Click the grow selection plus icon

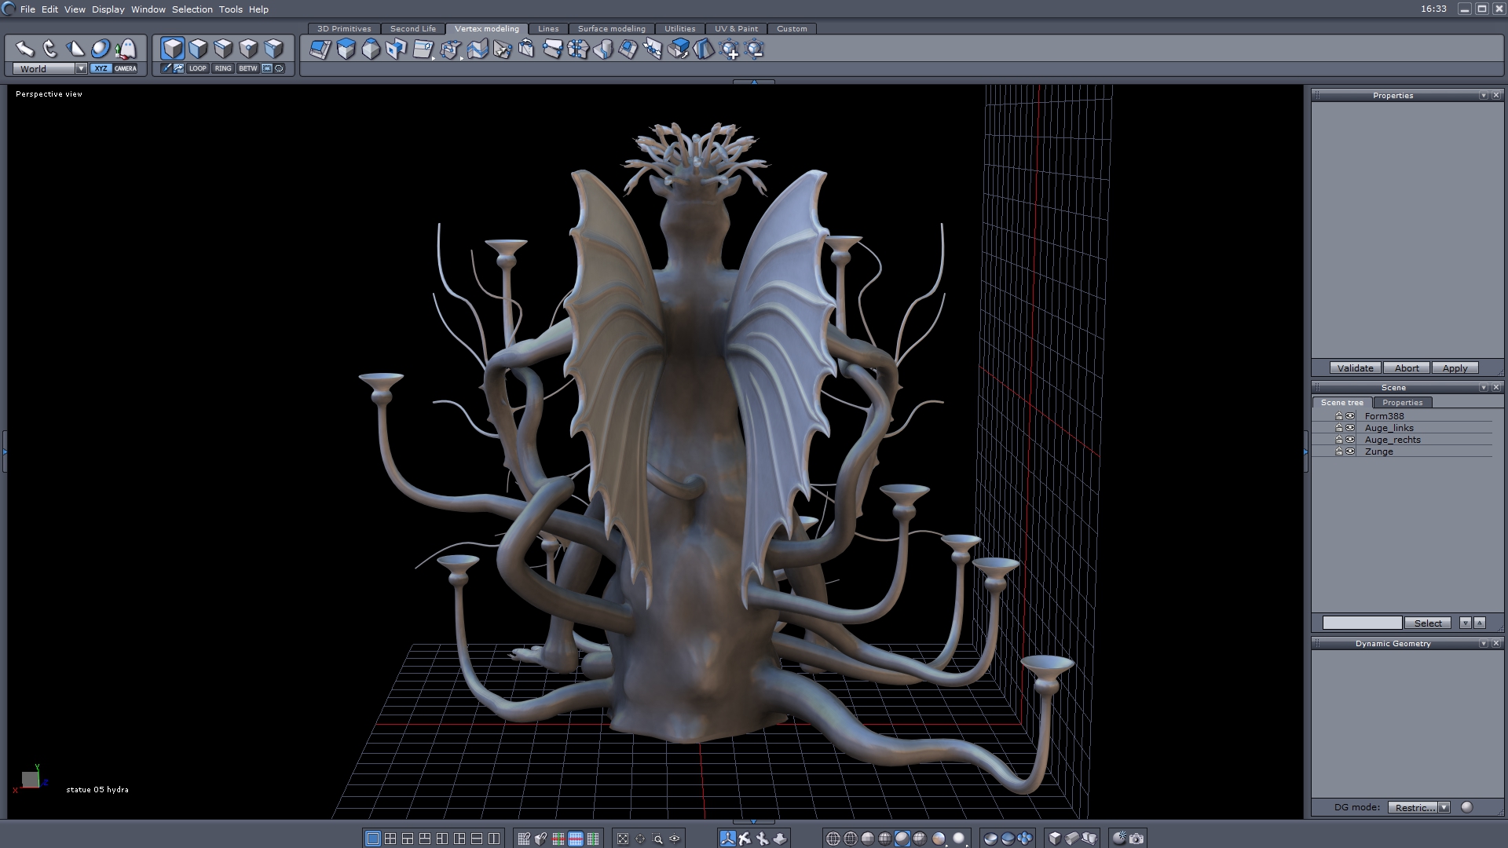click(x=730, y=50)
